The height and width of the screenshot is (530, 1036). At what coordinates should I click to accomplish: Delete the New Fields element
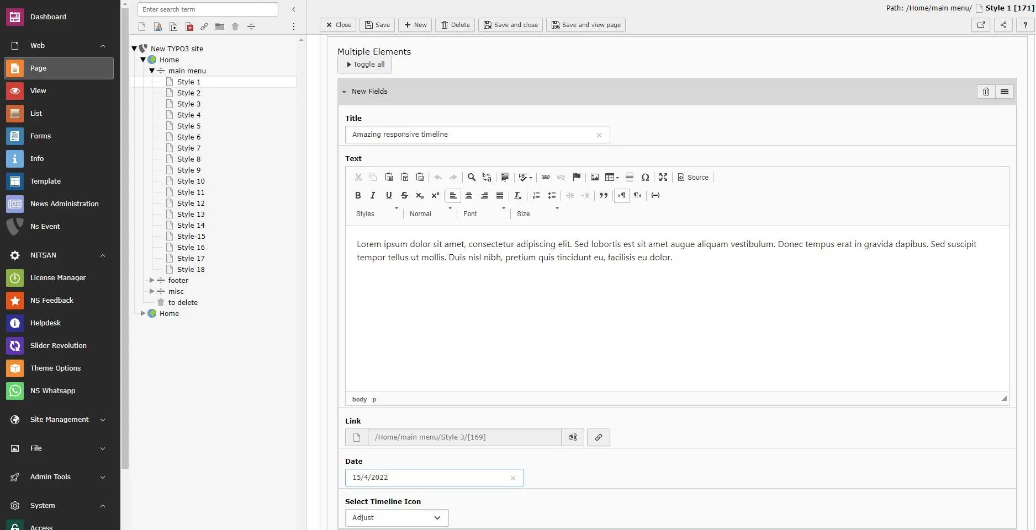[986, 92]
